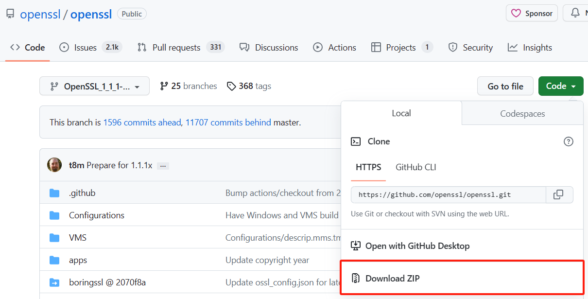
Task: Open the Issues tab
Action: tap(90, 47)
